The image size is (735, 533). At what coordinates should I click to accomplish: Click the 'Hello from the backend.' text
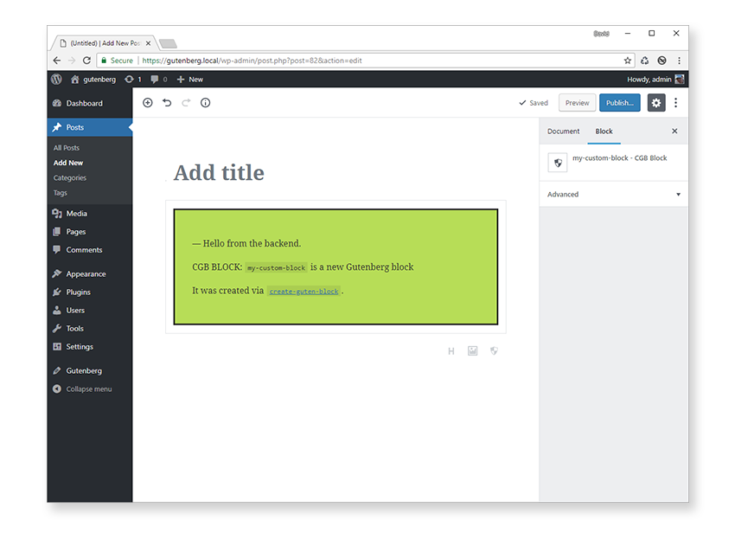pos(246,243)
